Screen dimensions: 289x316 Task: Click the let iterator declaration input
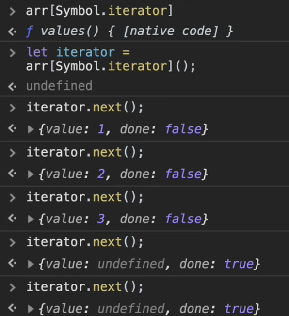pyautogui.click(x=111, y=59)
